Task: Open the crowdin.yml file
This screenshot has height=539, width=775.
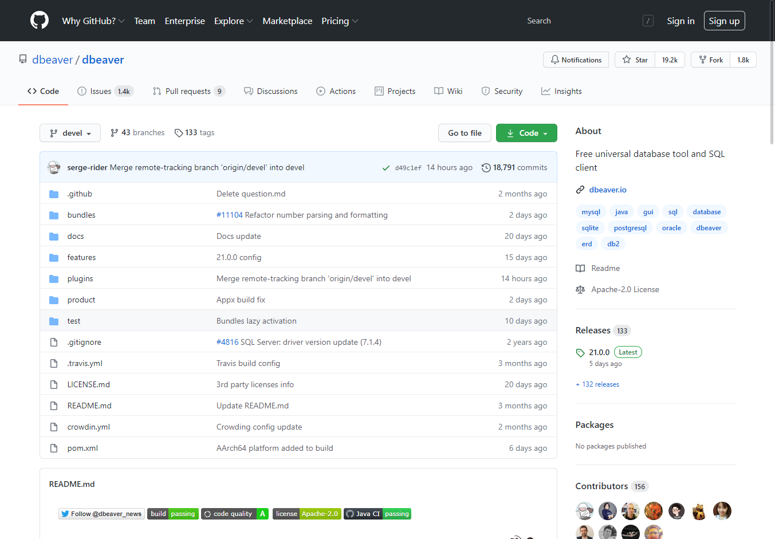Action: coord(88,427)
